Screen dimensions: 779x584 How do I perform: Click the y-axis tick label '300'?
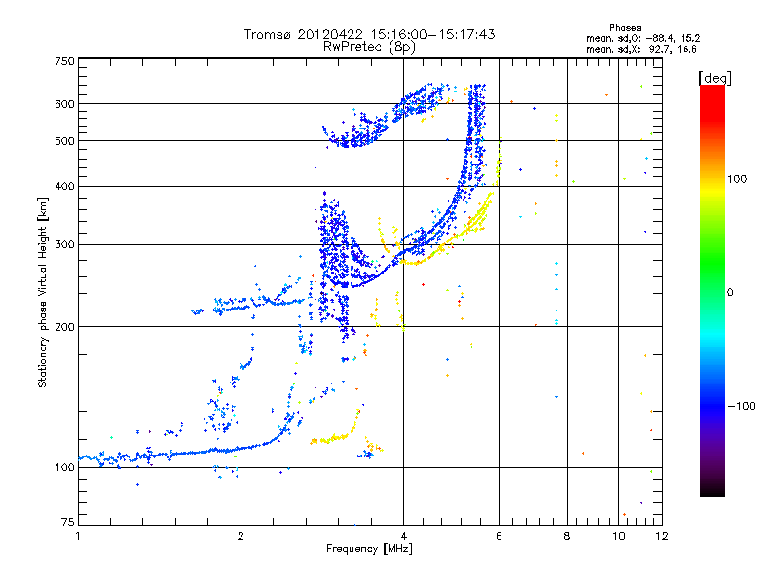[64, 244]
